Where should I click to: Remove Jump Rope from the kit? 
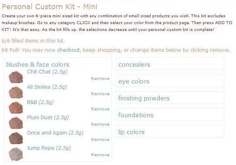point(100,155)
